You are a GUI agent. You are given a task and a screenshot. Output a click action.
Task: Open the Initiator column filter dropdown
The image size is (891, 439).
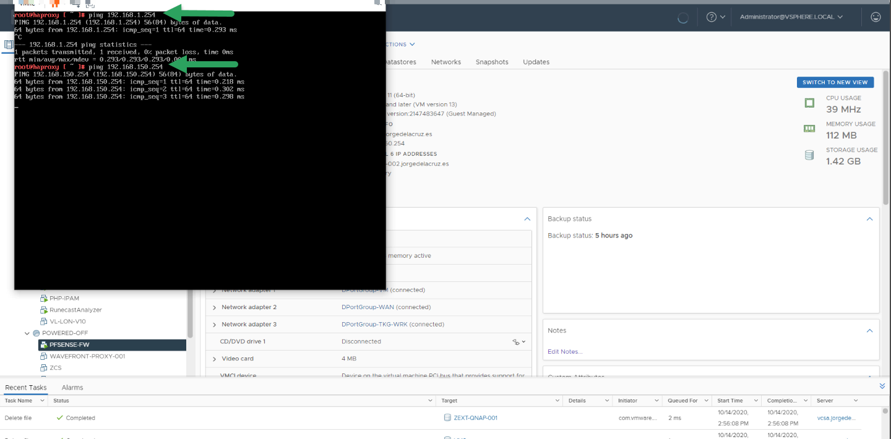pos(656,401)
